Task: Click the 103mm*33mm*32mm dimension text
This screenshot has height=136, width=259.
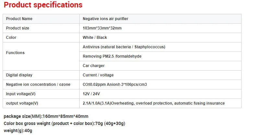Action: (102, 28)
